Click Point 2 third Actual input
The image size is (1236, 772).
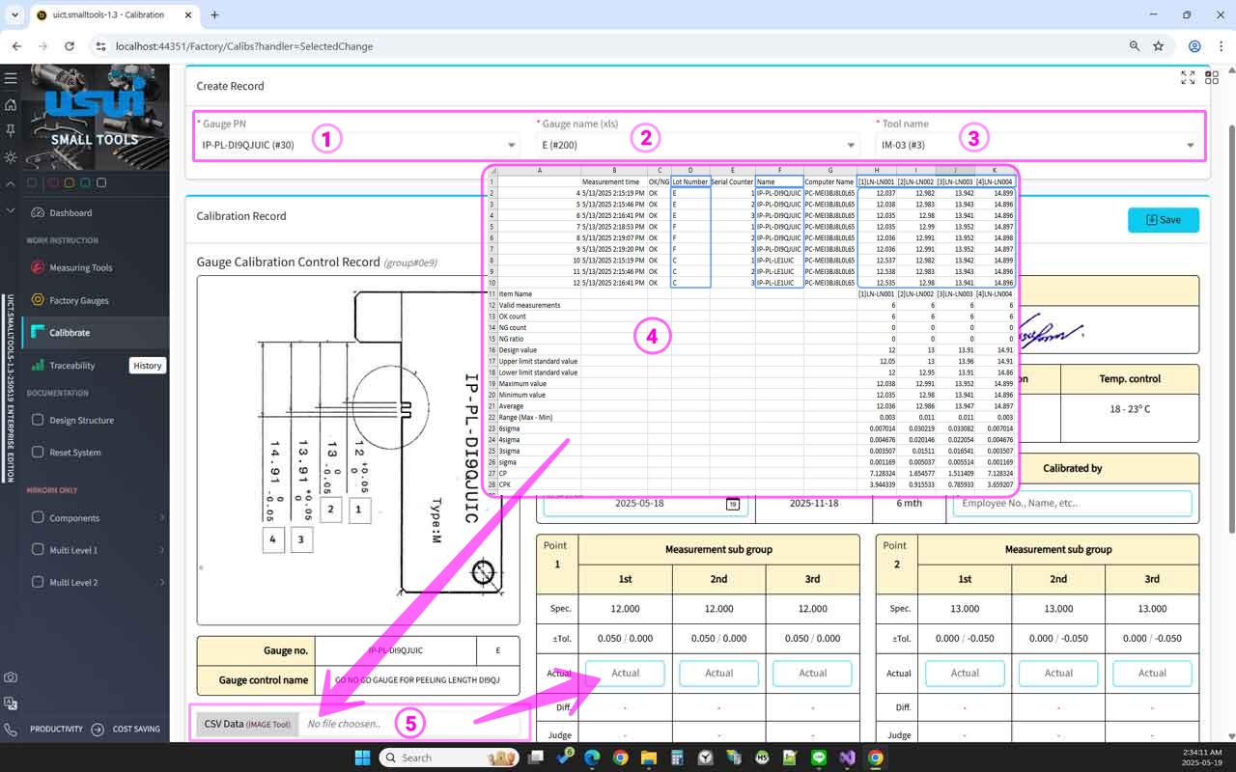[1152, 673]
